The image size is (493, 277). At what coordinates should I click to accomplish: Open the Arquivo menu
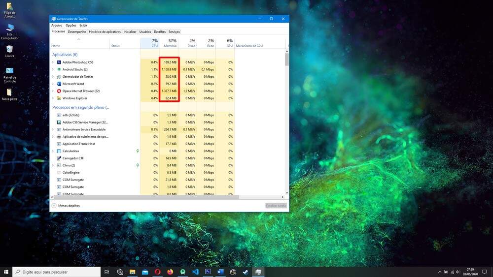pos(57,26)
